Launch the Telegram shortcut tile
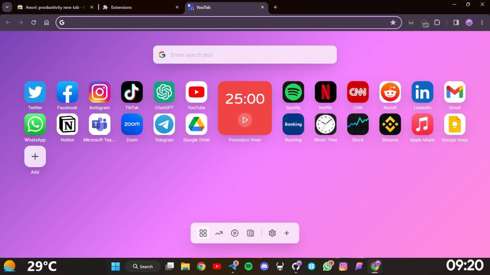Screen dimensions: 490x275 [x=164, y=124]
